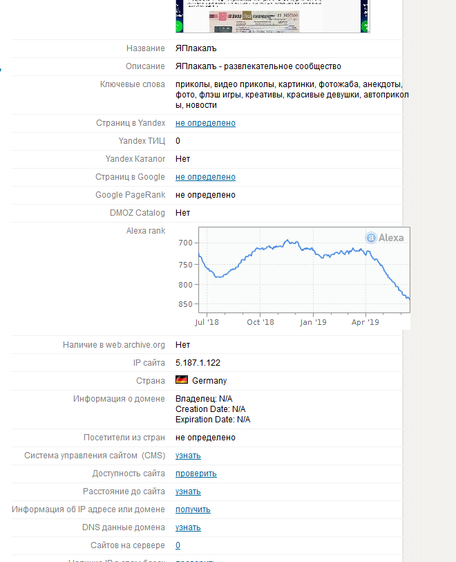This screenshot has width=456, height=562.
Task: Click 'Expiration Date: N/A' line
Action: [213, 420]
